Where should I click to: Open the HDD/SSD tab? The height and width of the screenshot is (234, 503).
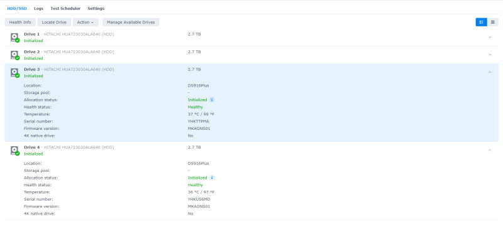coord(17,9)
